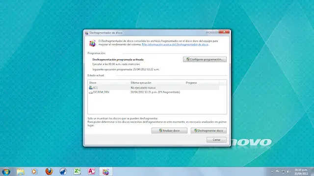This screenshot has height=176, width=314.
Task: Open the taskbar clock and date
Action: (x=301, y=172)
